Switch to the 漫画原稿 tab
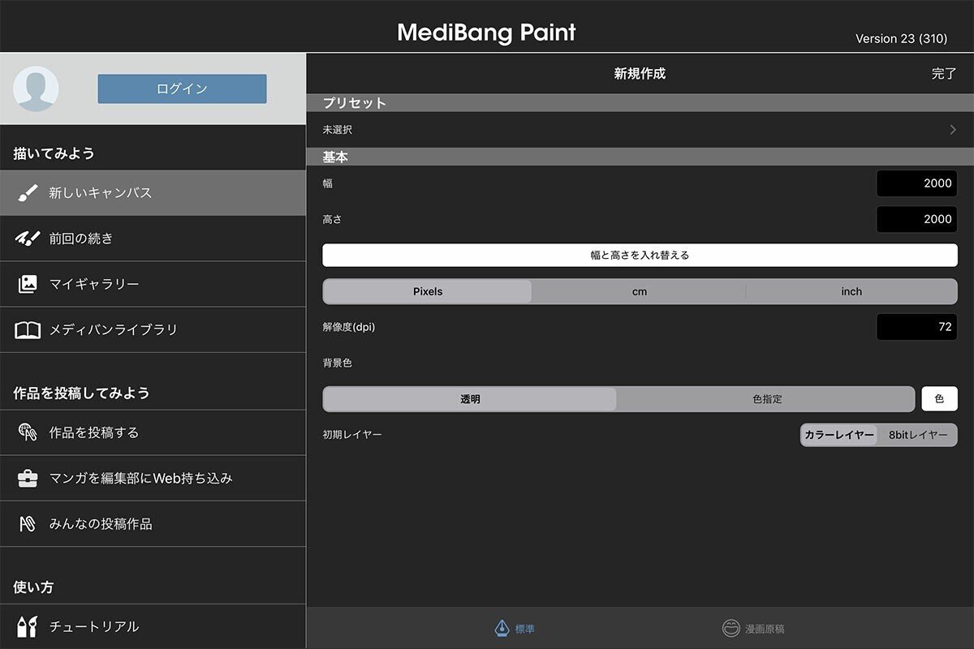 click(x=753, y=629)
